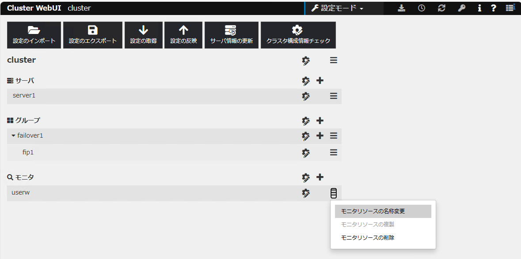Click the question mark help icon
521x259 pixels.
[494, 8]
